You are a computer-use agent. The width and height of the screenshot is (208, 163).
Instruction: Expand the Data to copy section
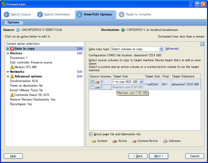(x=8, y=49)
